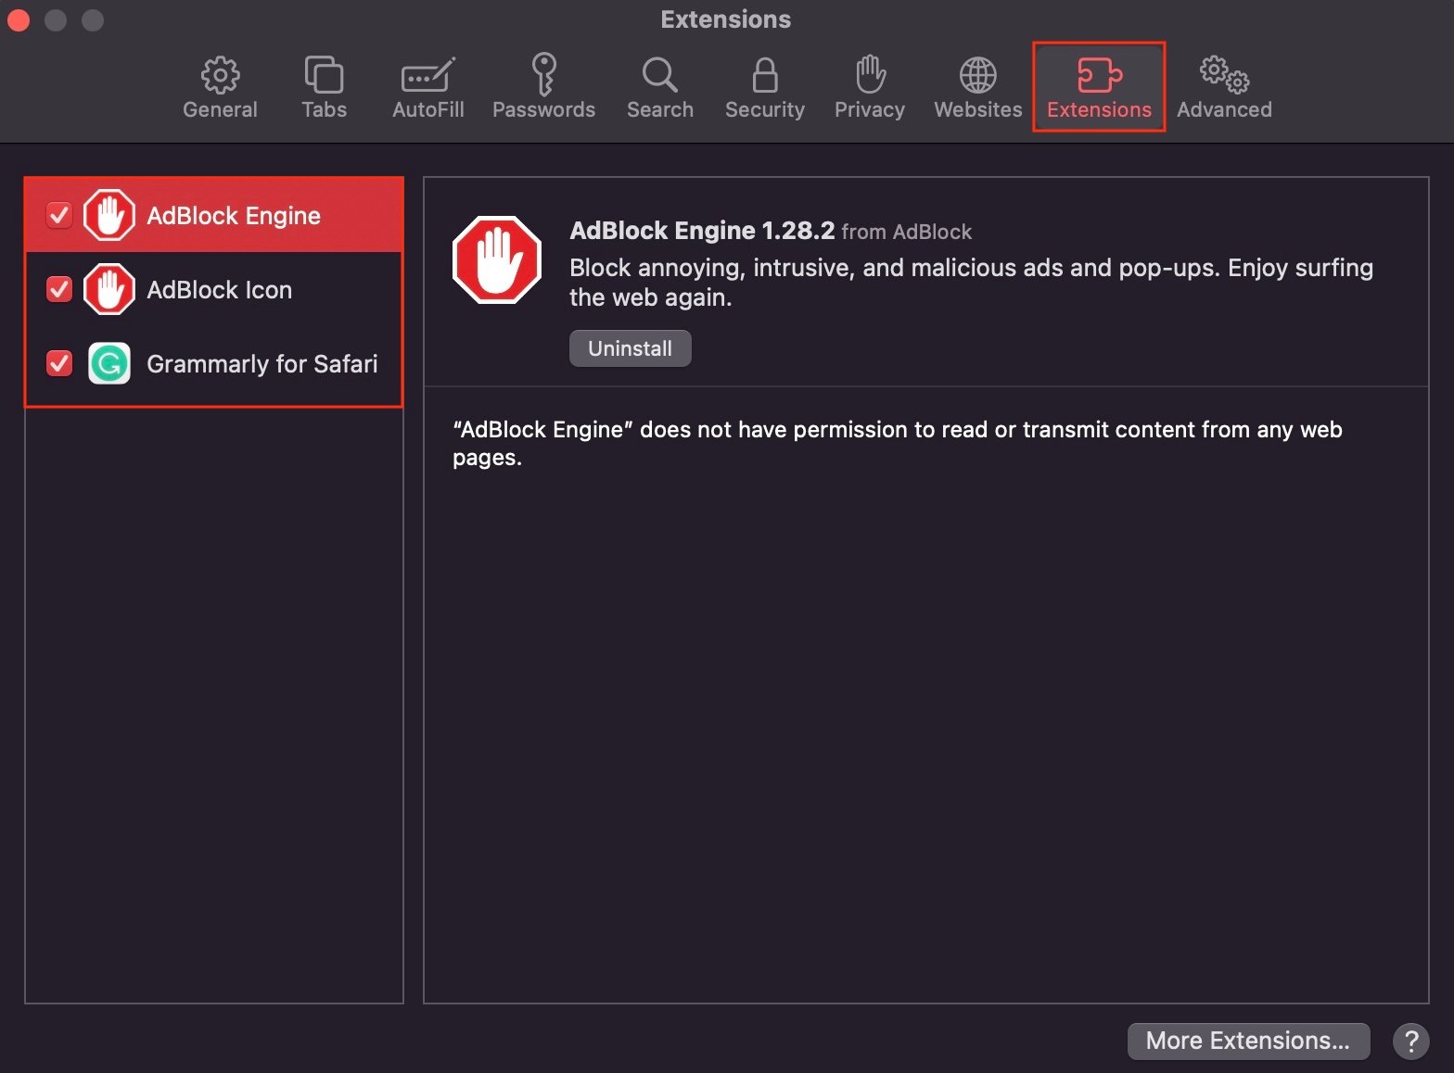Click the 'Block annoying, intrusive' description text
1454x1073 pixels.
971,283
